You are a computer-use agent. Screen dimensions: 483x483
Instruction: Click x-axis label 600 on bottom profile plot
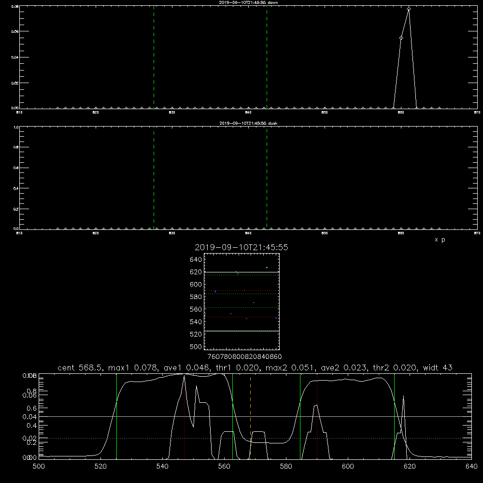(x=348, y=467)
